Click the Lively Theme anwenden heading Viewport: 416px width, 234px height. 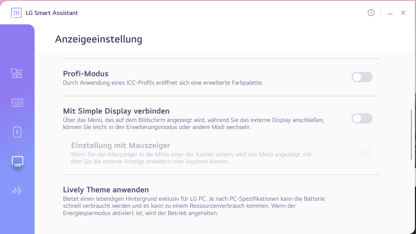106,190
